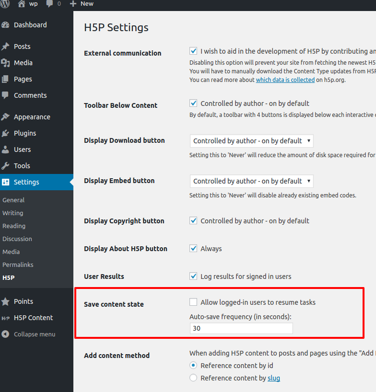Open H5P Content menu label
This screenshot has width=376, height=392.
point(33,318)
